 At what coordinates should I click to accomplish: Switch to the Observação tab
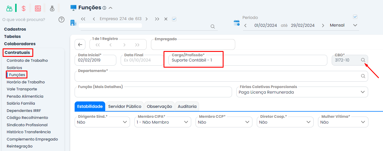tap(159, 106)
